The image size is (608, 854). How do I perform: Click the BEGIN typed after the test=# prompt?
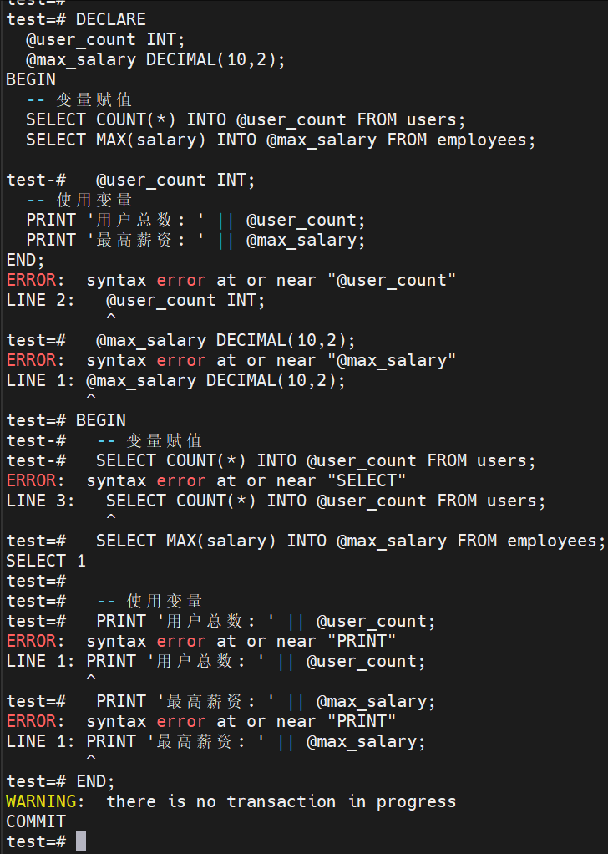click(x=100, y=420)
